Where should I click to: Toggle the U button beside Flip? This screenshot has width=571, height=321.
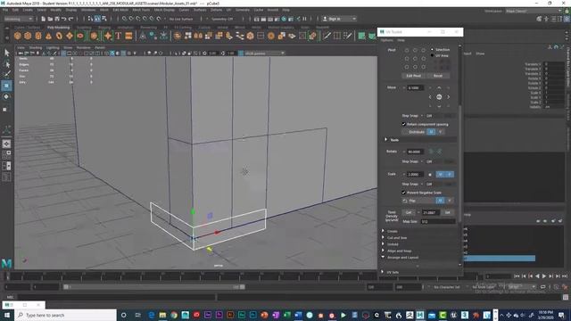pos(440,201)
